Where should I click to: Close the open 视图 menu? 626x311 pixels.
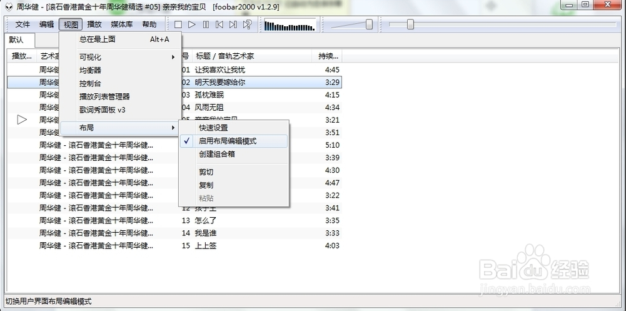click(x=71, y=24)
